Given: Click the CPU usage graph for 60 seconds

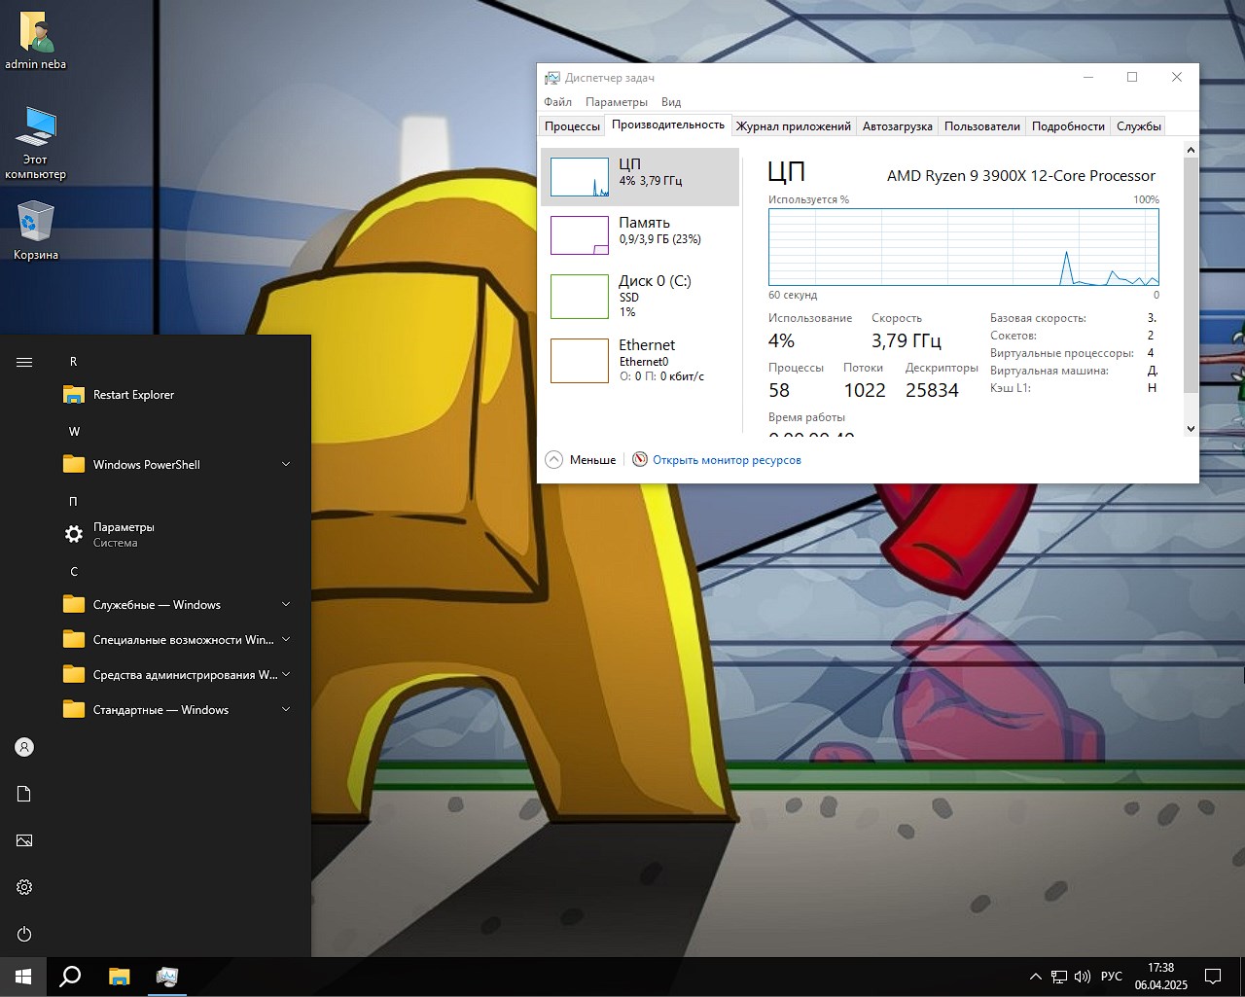Looking at the screenshot, I should [x=964, y=247].
